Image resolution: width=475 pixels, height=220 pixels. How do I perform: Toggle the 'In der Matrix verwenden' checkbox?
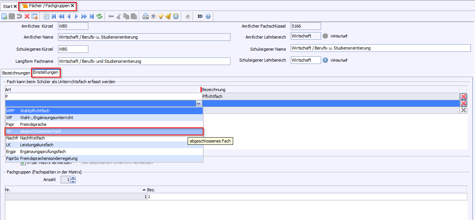[23, 163]
